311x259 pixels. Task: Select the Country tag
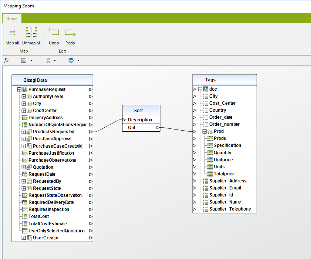pos(217,110)
